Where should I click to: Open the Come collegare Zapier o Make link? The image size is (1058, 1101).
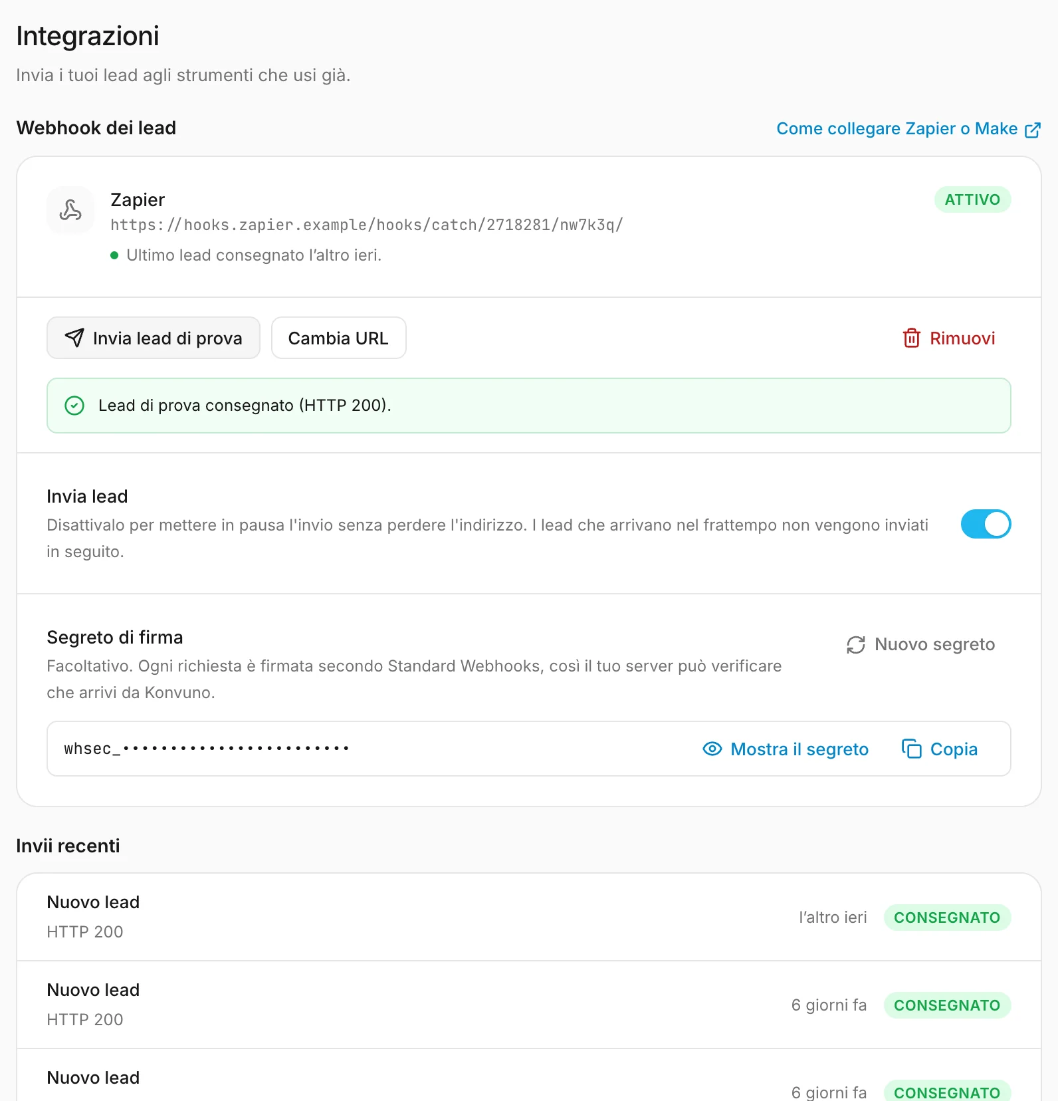point(908,129)
